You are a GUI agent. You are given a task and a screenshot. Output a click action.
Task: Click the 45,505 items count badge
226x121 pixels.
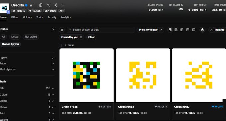pos(35,11)
